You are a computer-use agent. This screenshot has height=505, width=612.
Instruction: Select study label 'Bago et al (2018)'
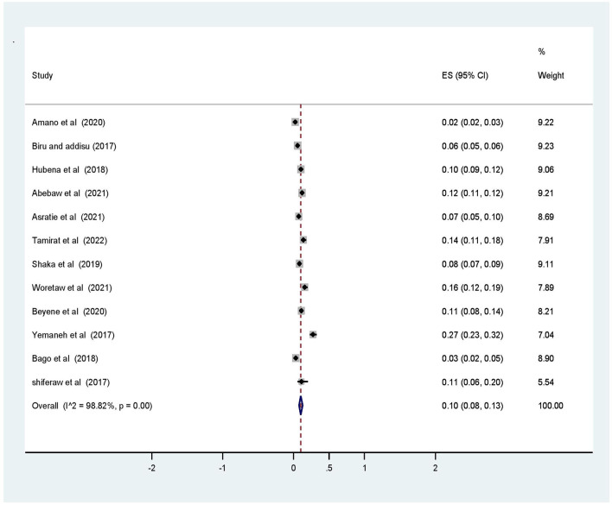click(65, 358)
